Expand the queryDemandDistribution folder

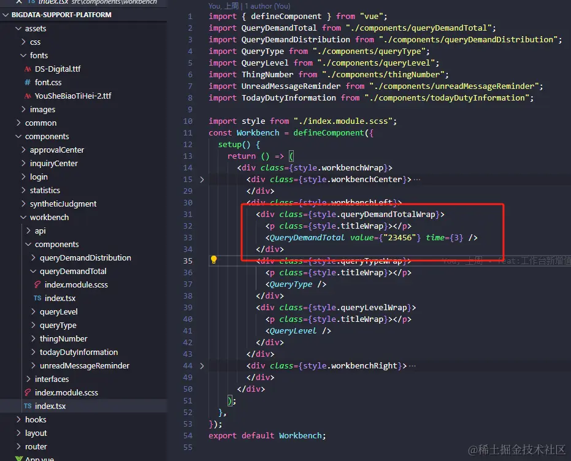34,257
